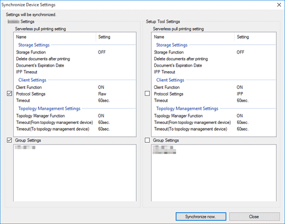The image size is (285, 224).
Task: Click the Synchronize now button
Action: click(201, 217)
